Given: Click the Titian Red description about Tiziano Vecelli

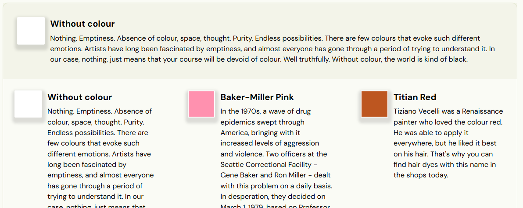Looking at the screenshot, I should coord(448,143).
